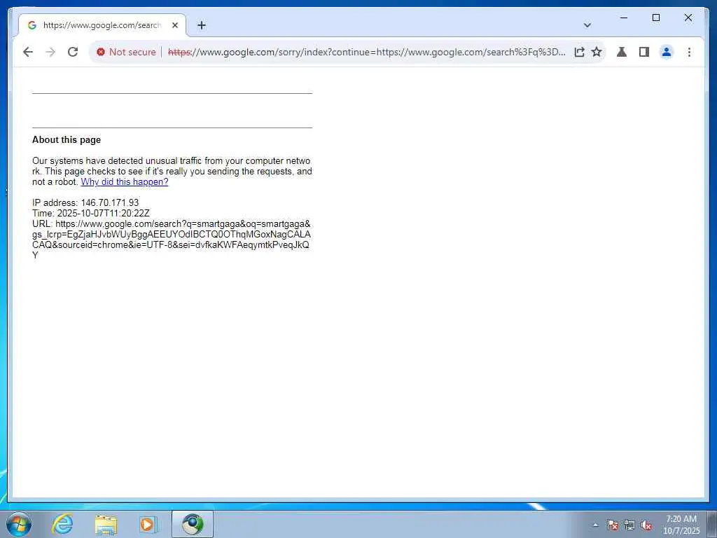Image resolution: width=717 pixels, height=538 pixels.
Task: Reload the current page
Action: pos(73,52)
